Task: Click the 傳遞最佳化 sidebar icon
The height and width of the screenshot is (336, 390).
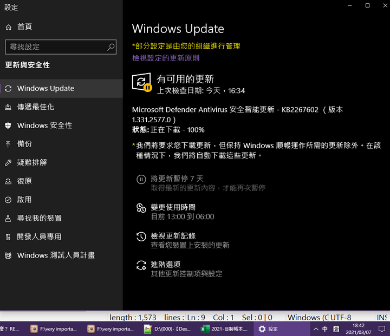Action: [8, 107]
